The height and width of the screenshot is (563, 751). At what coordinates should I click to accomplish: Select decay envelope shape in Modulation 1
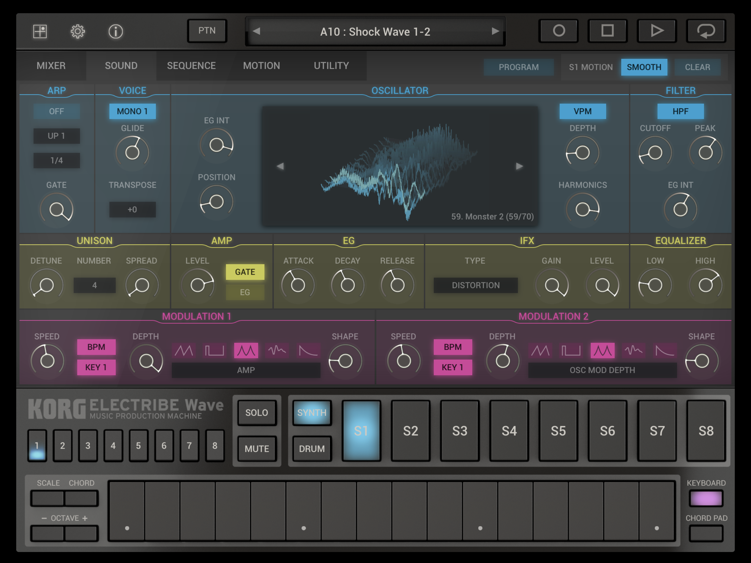click(308, 350)
